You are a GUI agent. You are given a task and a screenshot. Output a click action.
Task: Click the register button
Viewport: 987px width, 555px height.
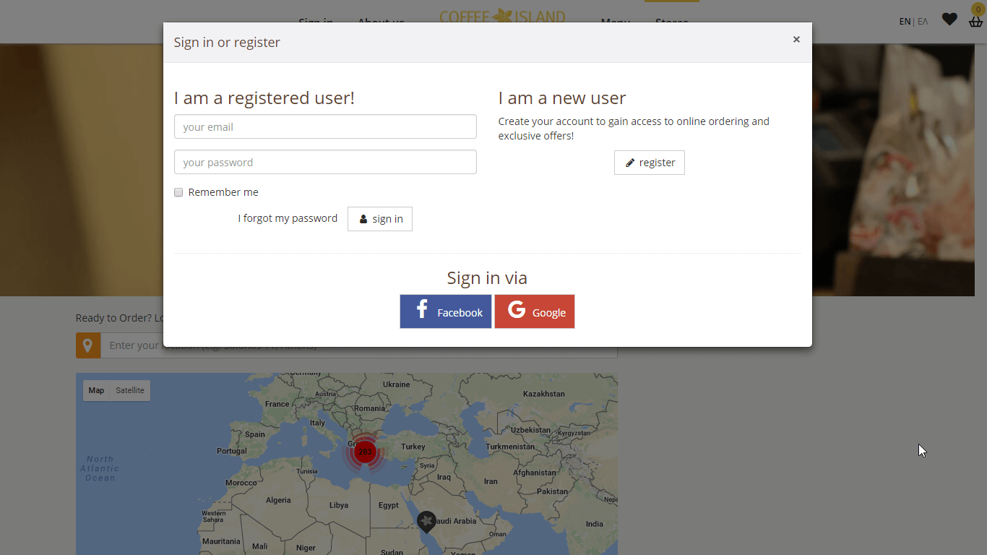pyautogui.click(x=650, y=163)
